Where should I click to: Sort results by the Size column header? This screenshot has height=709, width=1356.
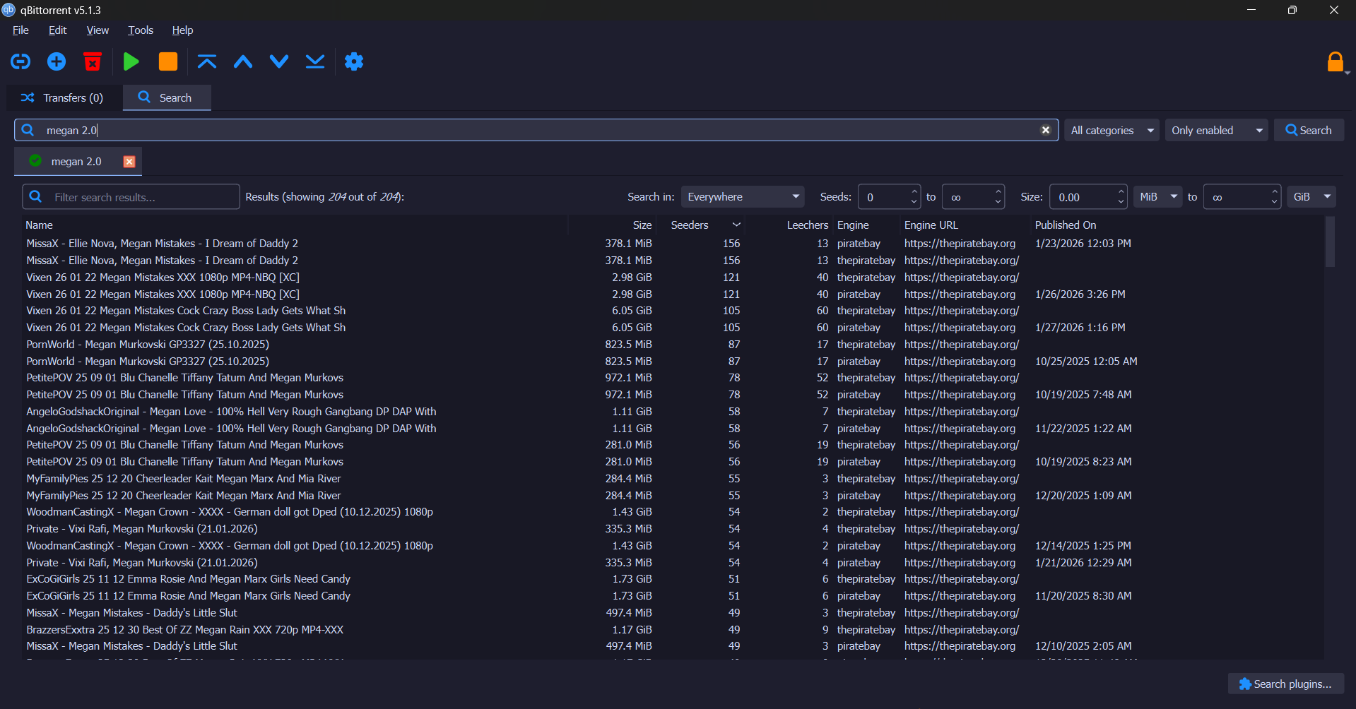tap(612, 225)
